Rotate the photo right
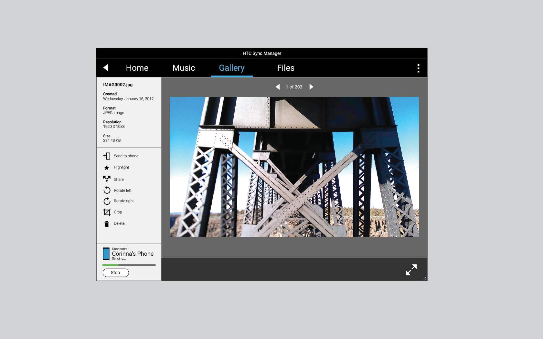Viewport: 543px width, 339px height. click(107, 201)
